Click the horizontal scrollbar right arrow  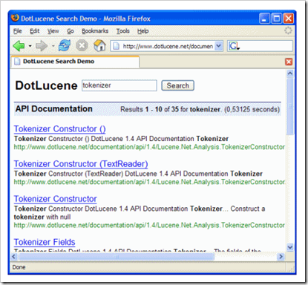coord(281,257)
